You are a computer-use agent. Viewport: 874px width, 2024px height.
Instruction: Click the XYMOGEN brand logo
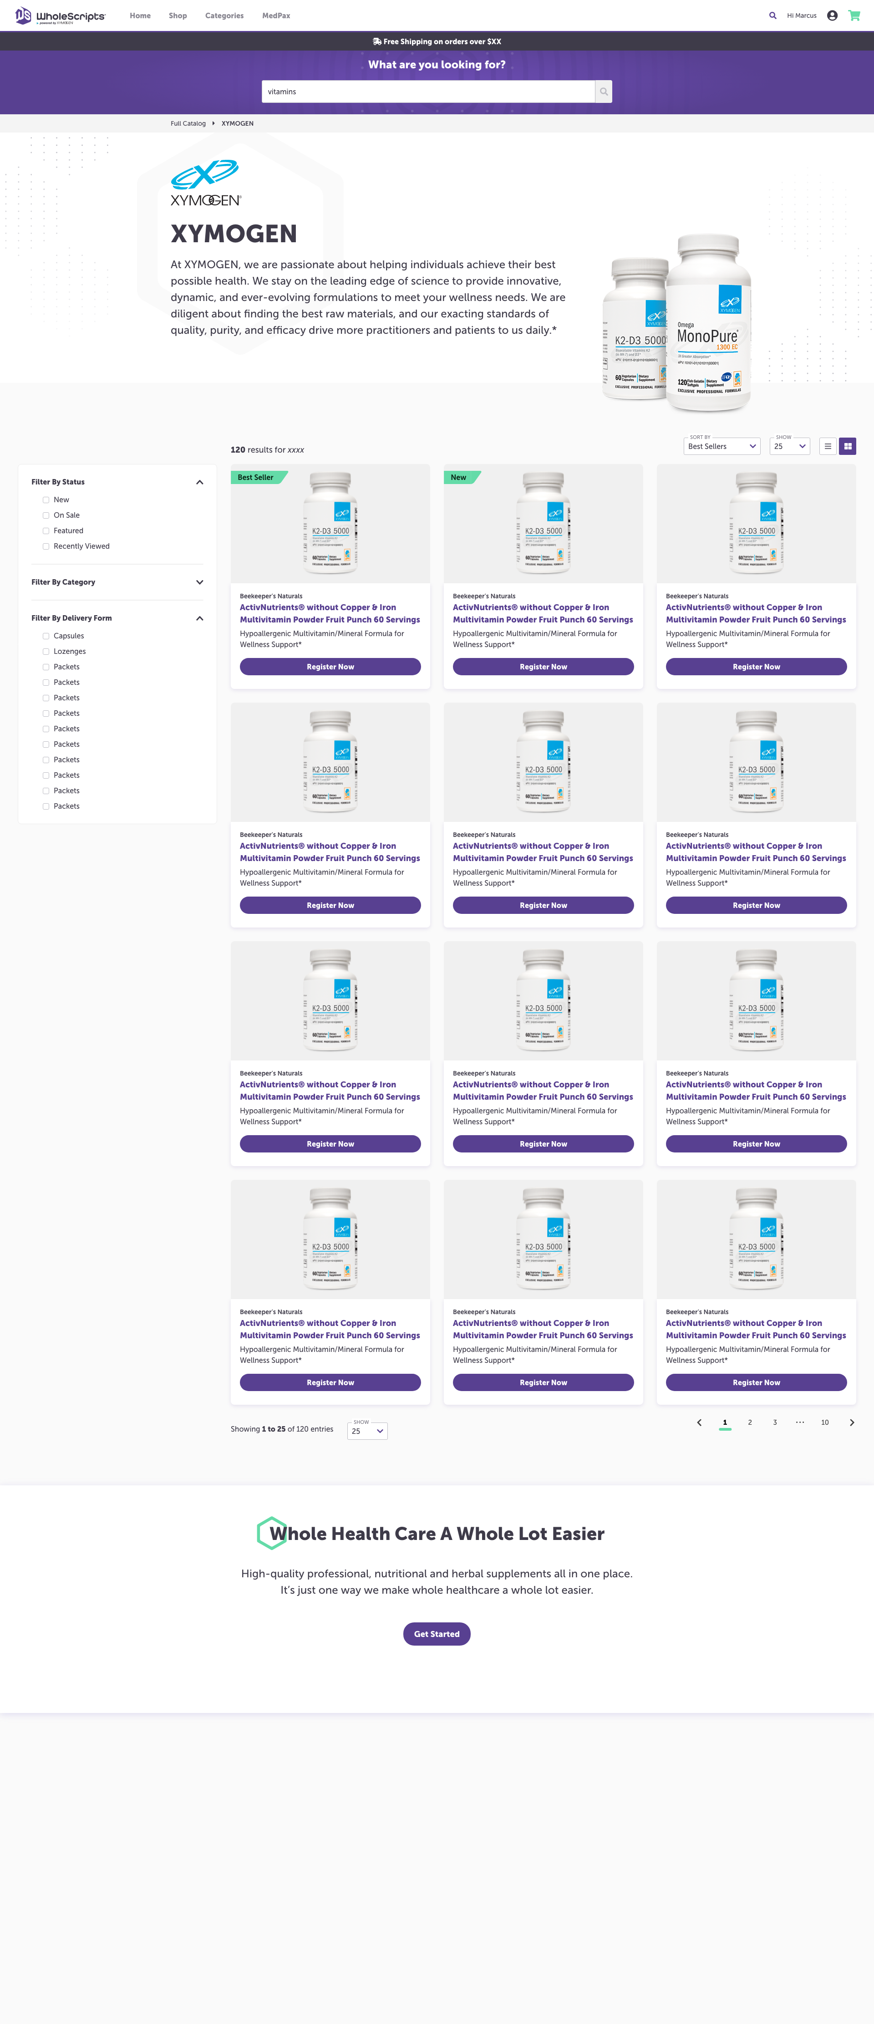pyautogui.click(x=206, y=183)
